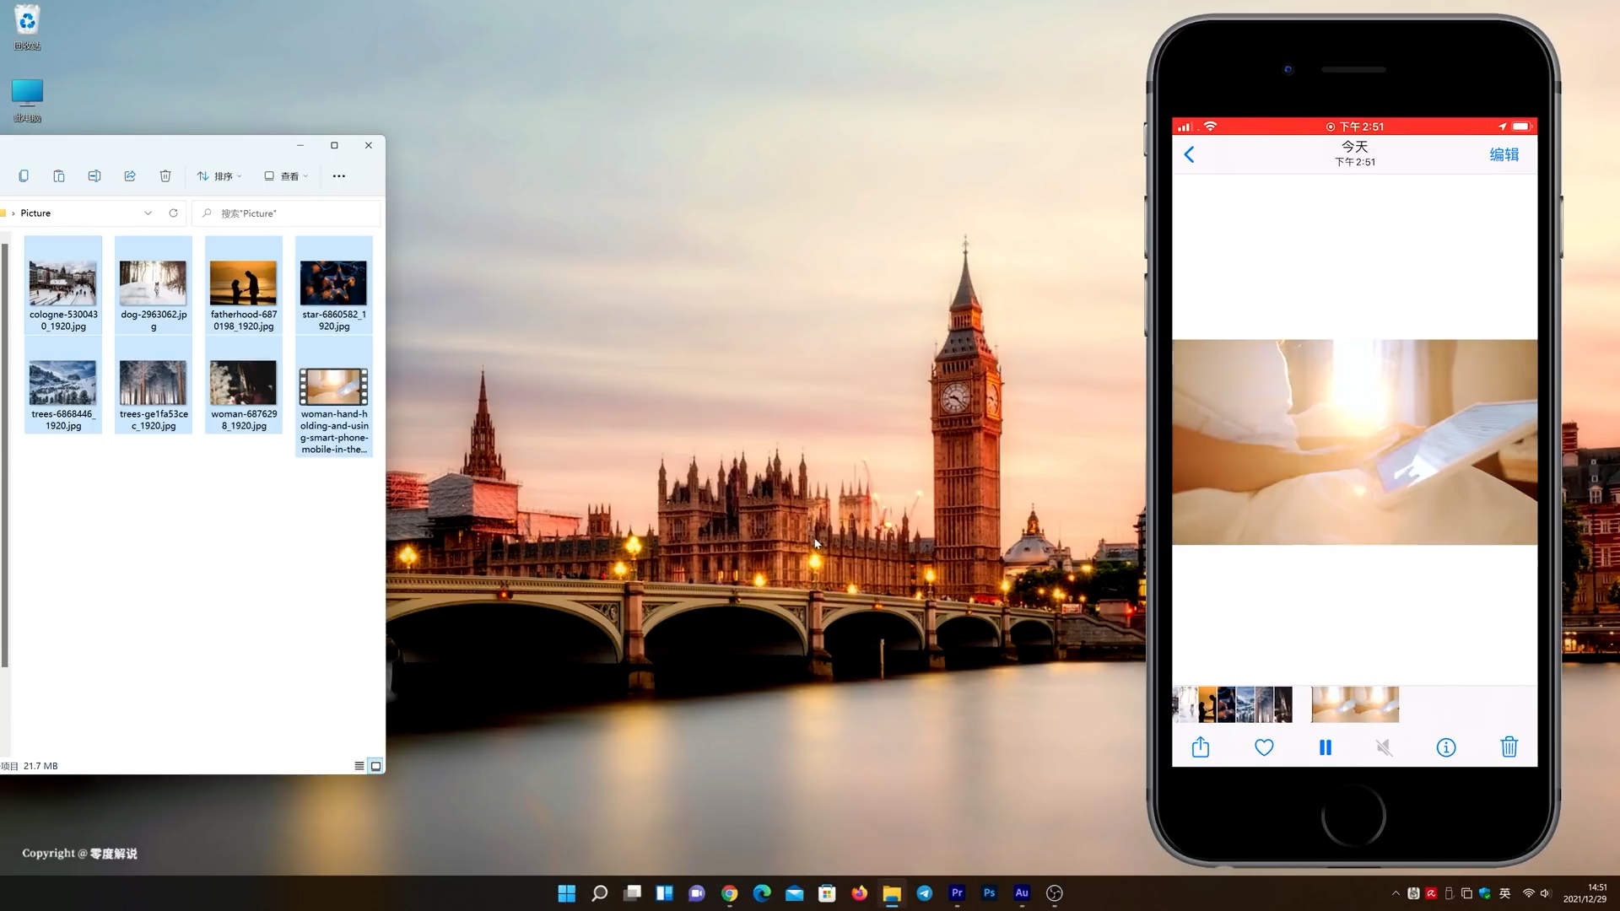The image size is (1620, 911).
Task: Open the 排序 sort dropdown
Action: [219, 176]
